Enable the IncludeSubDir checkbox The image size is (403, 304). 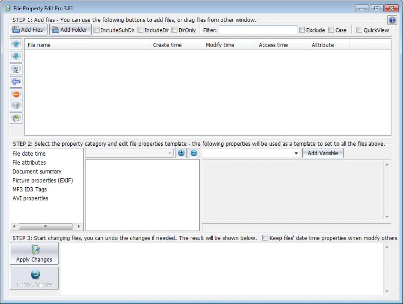[x=96, y=30]
